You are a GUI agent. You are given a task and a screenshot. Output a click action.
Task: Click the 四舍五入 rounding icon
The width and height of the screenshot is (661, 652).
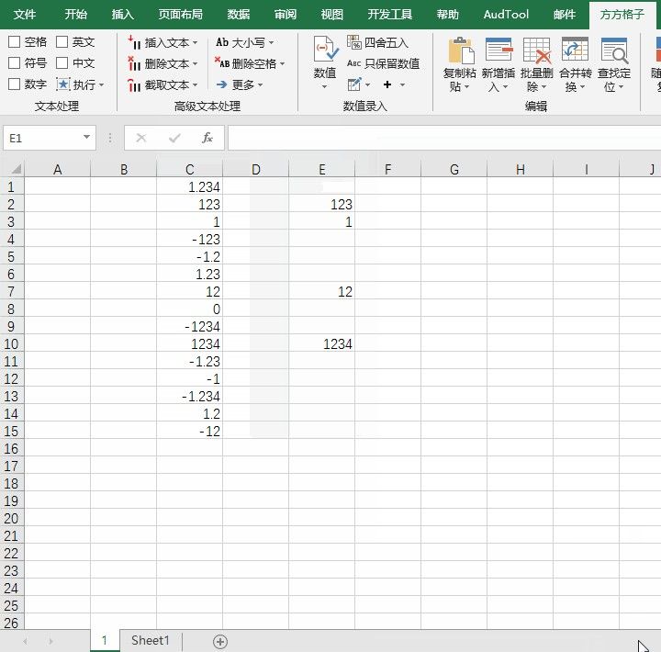354,42
